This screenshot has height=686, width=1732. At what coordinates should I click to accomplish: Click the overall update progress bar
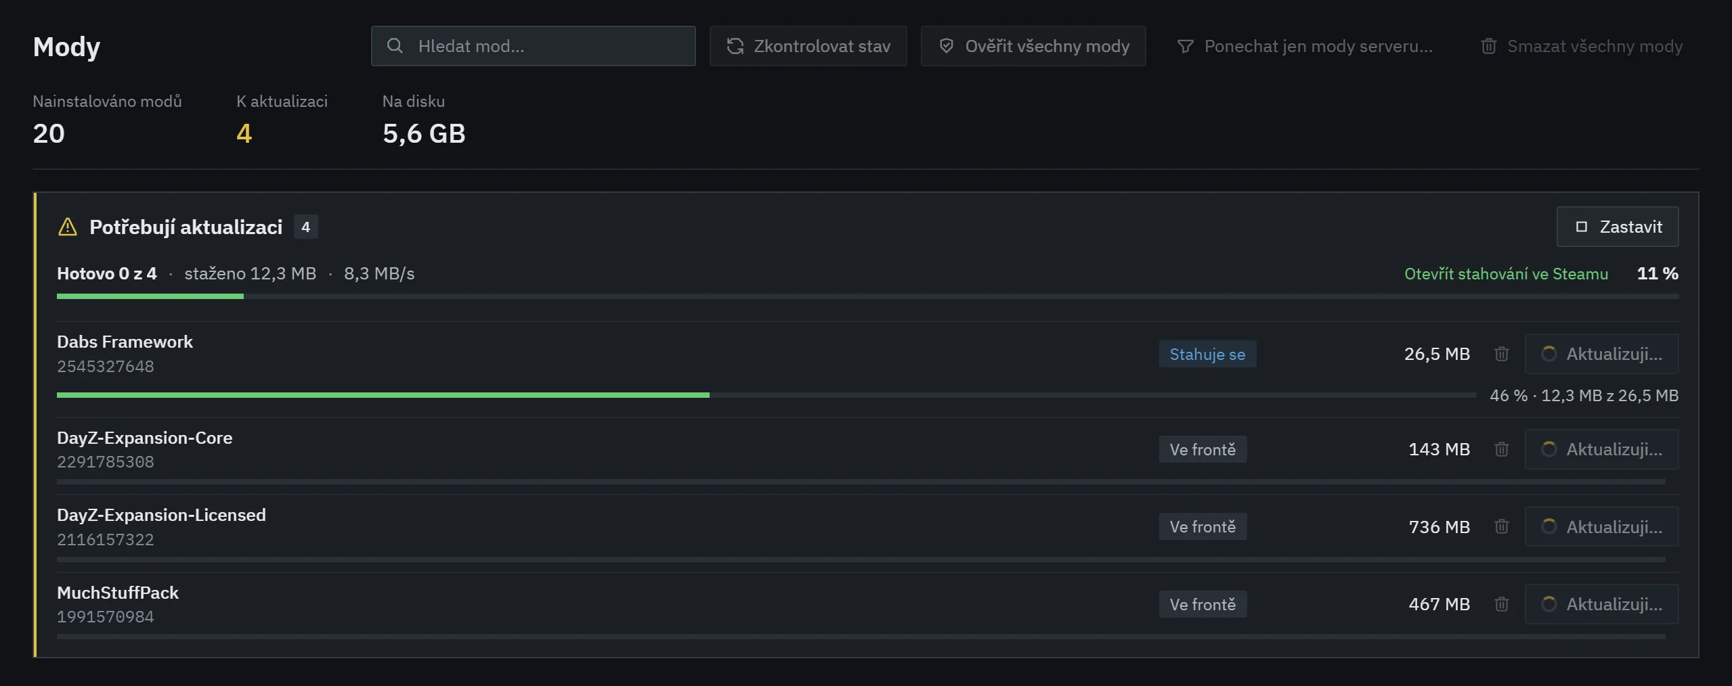click(x=867, y=296)
